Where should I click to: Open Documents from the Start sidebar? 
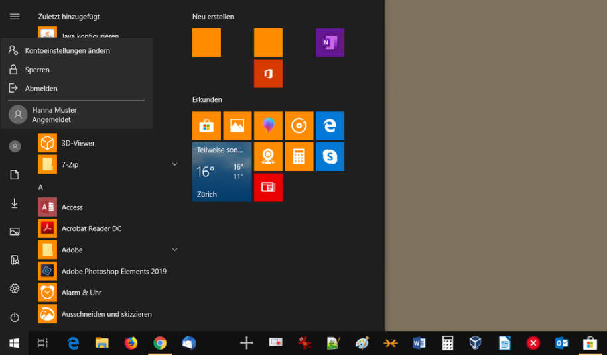point(15,175)
